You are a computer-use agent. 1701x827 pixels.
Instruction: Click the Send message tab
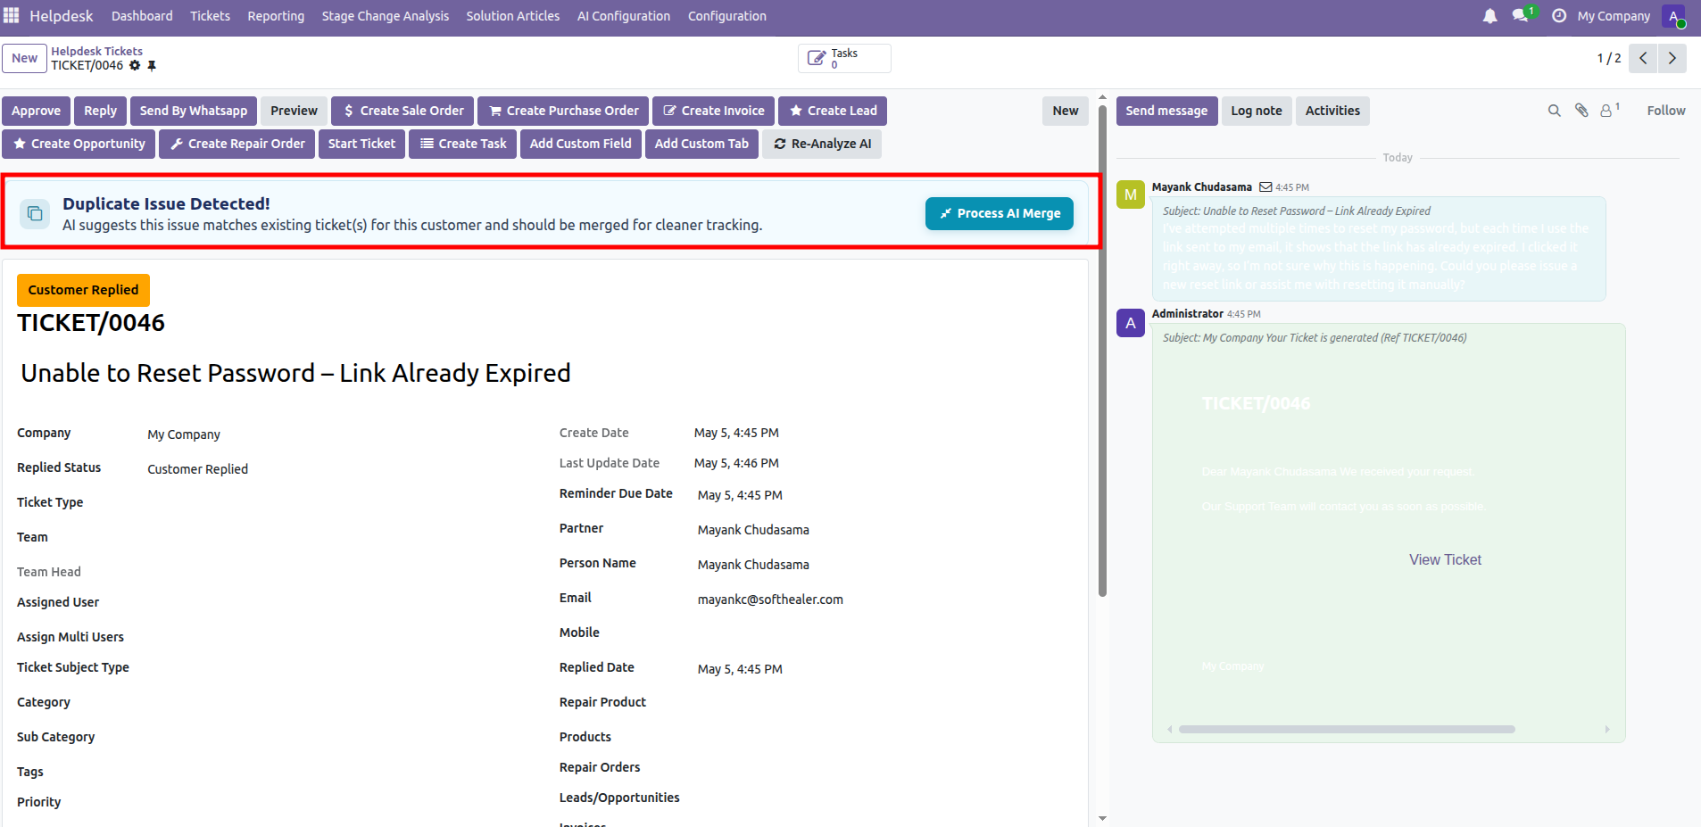[x=1166, y=111]
